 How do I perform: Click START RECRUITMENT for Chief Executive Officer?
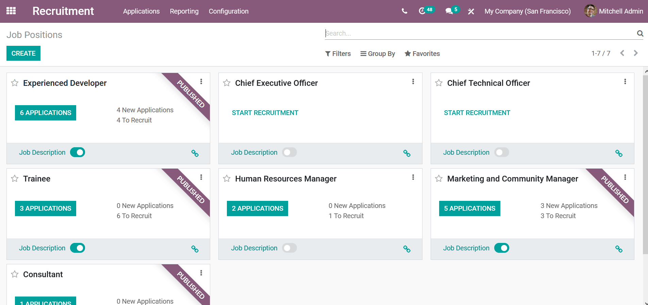[x=265, y=113]
